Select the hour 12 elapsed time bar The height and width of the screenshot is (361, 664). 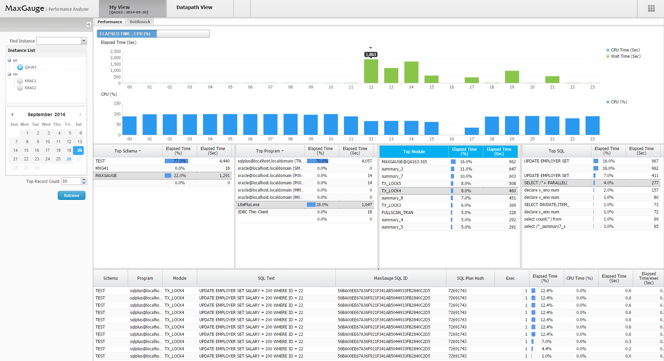pos(371,71)
